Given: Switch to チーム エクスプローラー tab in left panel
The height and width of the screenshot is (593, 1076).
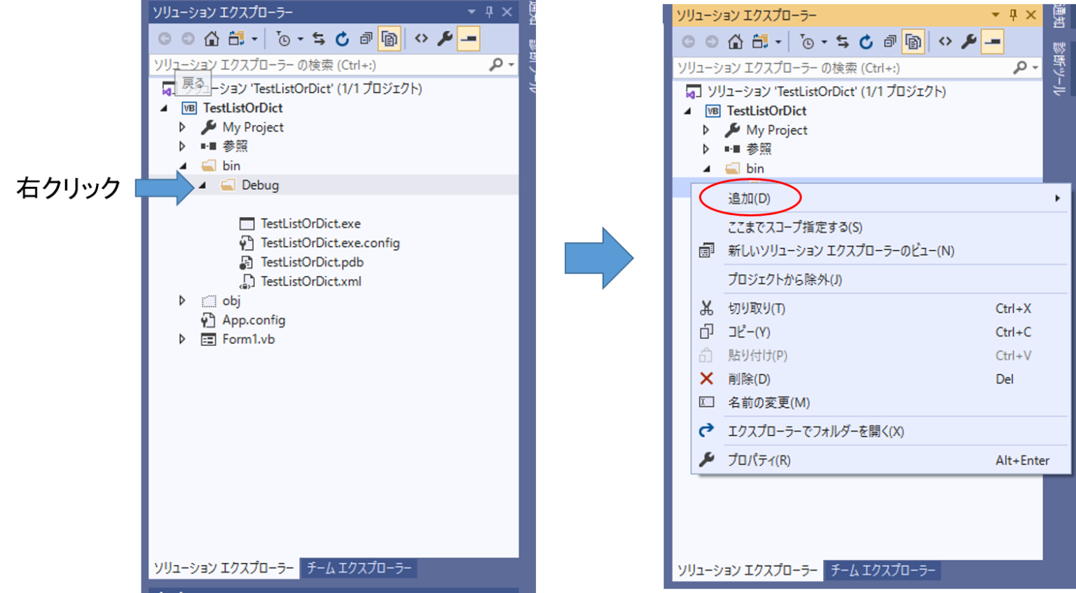Looking at the screenshot, I should tap(359, 568).
